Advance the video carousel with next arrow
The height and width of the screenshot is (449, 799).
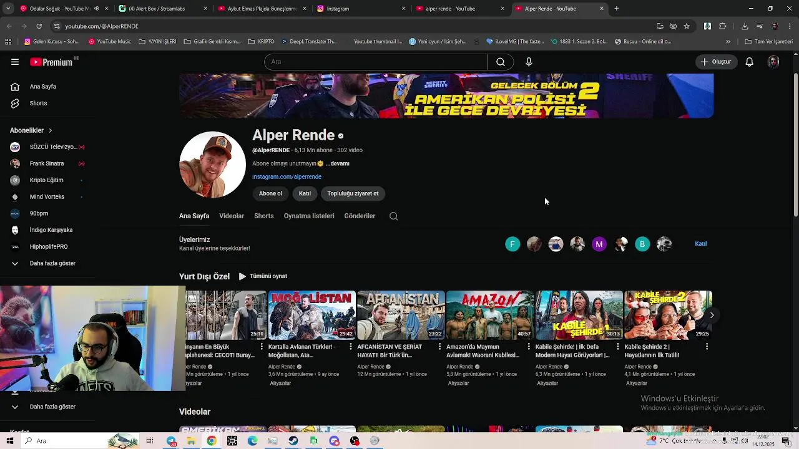pyautogui.click(x=712, y=315)
